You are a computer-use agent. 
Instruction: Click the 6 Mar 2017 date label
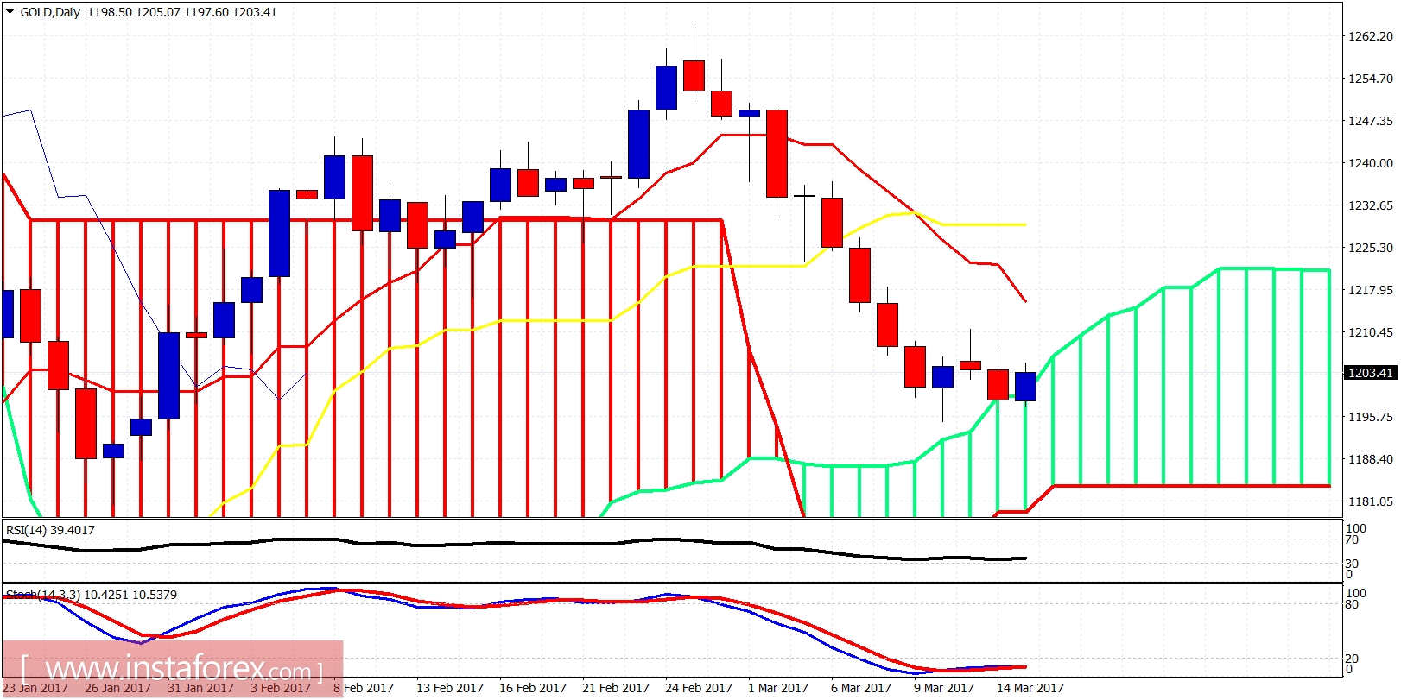[x=861, y=688]
